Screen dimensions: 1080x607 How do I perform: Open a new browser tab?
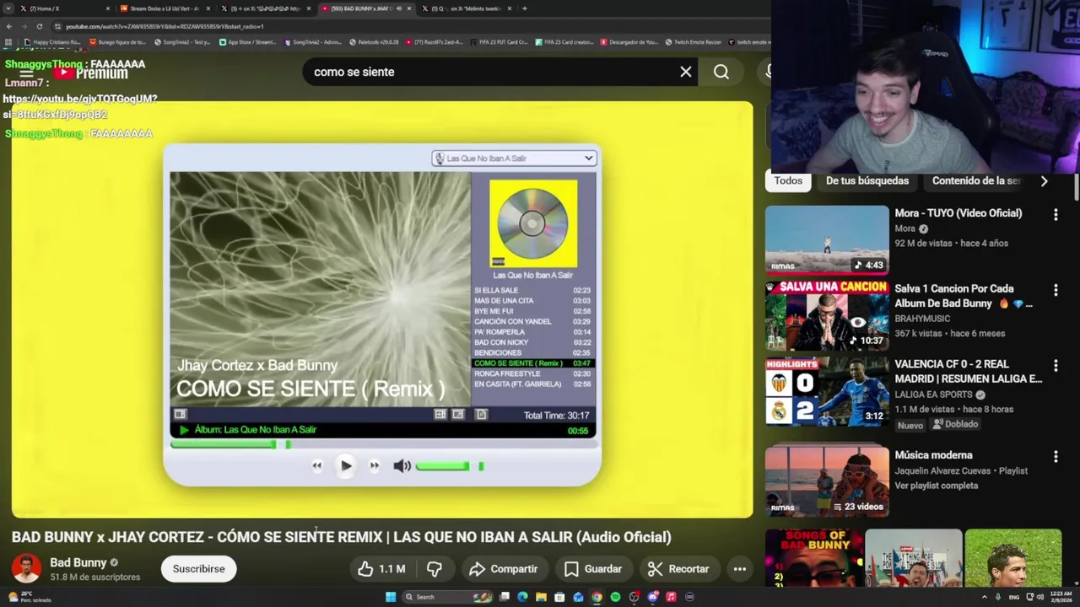click(524, 8)
